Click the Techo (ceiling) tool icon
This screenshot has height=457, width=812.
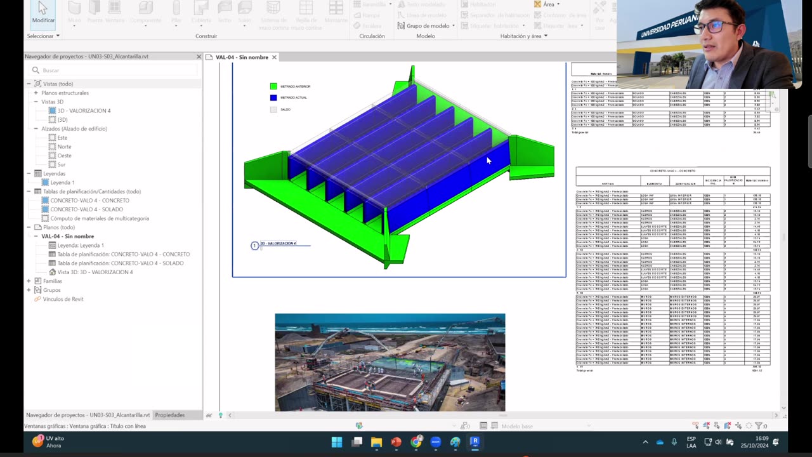(x=225, y=12)
